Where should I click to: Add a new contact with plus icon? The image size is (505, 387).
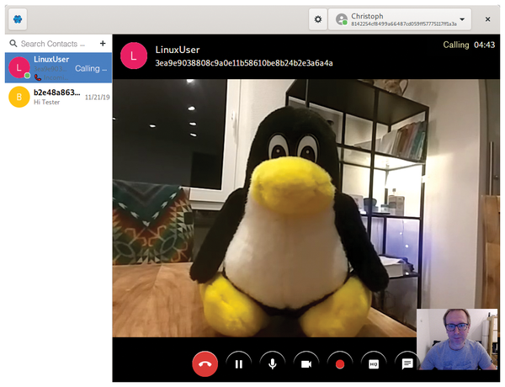click(103, 43)
